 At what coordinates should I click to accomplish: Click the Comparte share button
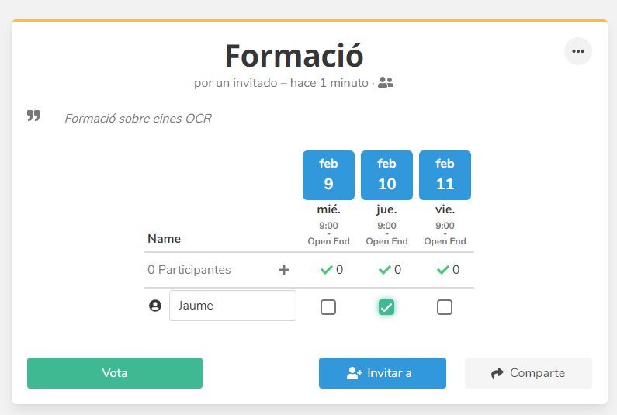coord(528,373)
